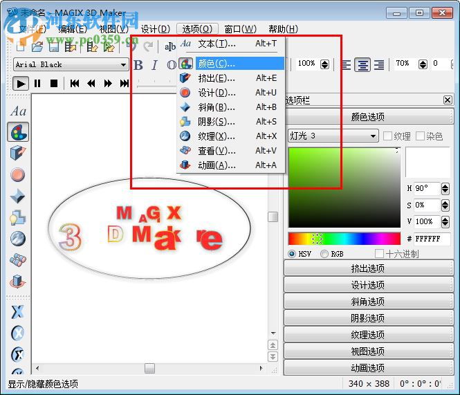The width and height of the screenshot is (460, 395).
Task: Stop the animation
Action: (x=54, y=84)
